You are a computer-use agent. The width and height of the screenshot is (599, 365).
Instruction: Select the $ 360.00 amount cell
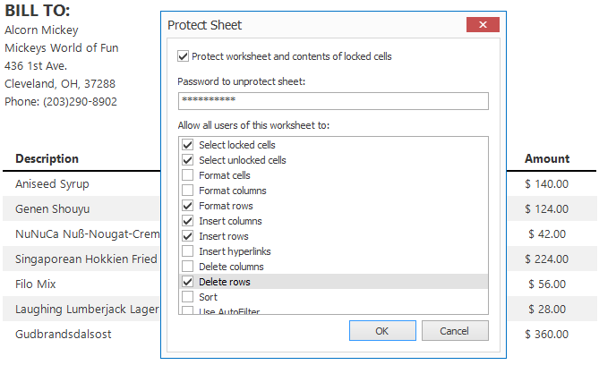(x=546, y=335)
